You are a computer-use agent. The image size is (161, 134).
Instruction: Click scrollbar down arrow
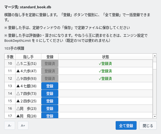pos(155,116)
